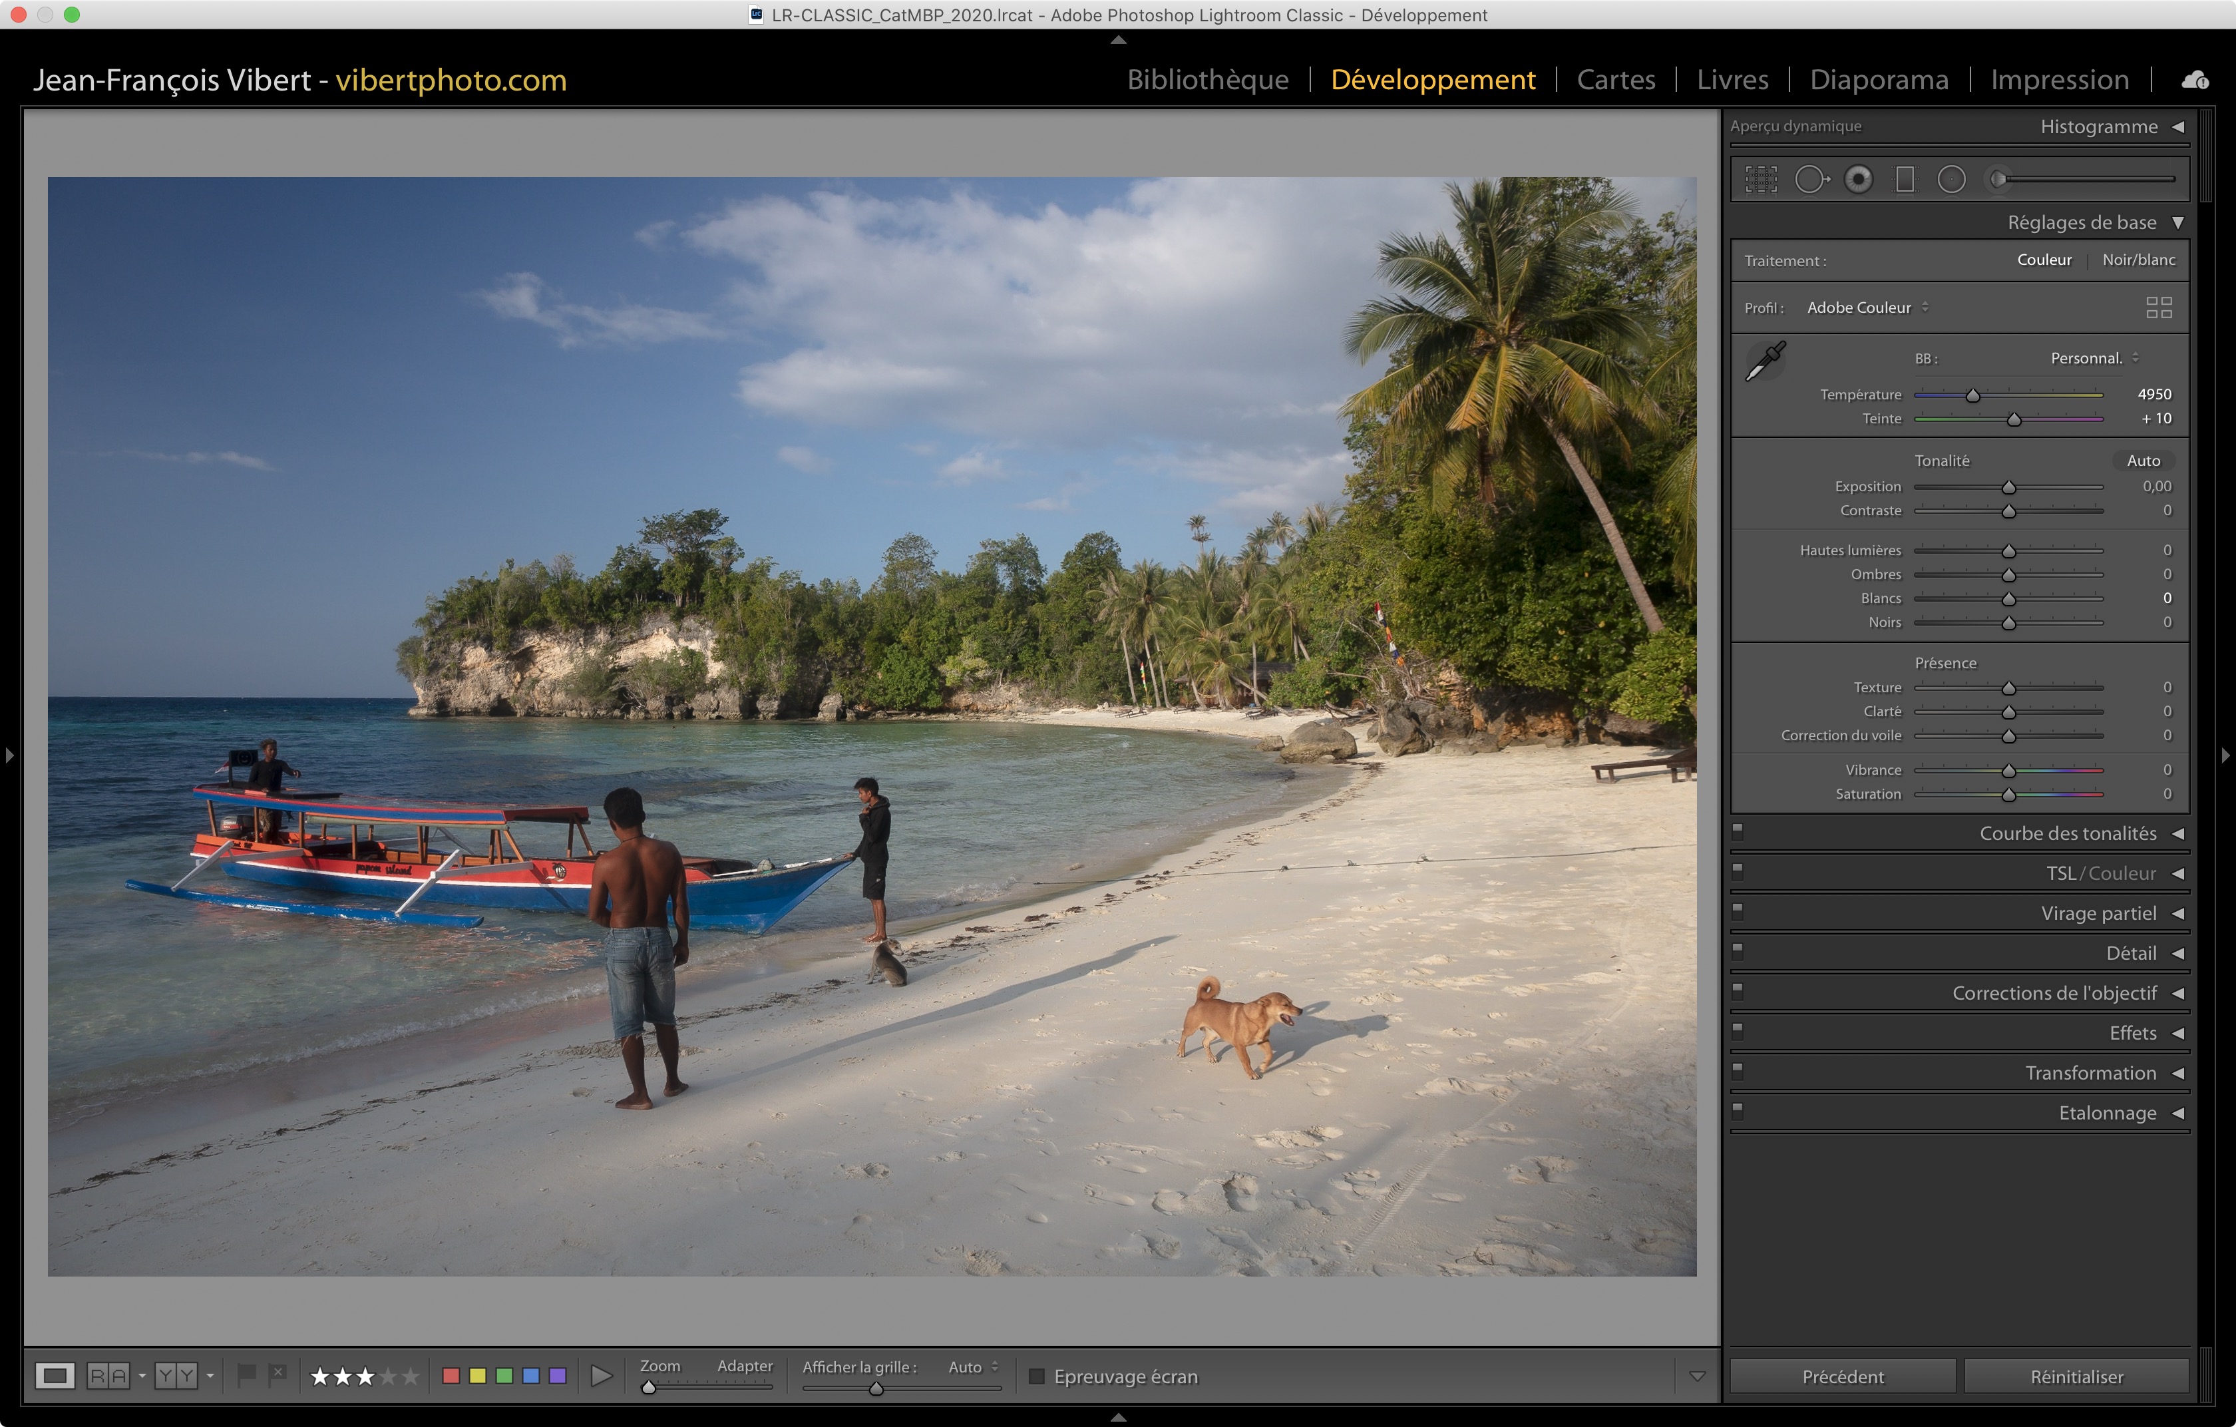Viewport: 2236px width, 1427px height.
Task: Apply the red color label swatch
Action: (x=451, y=1376)
